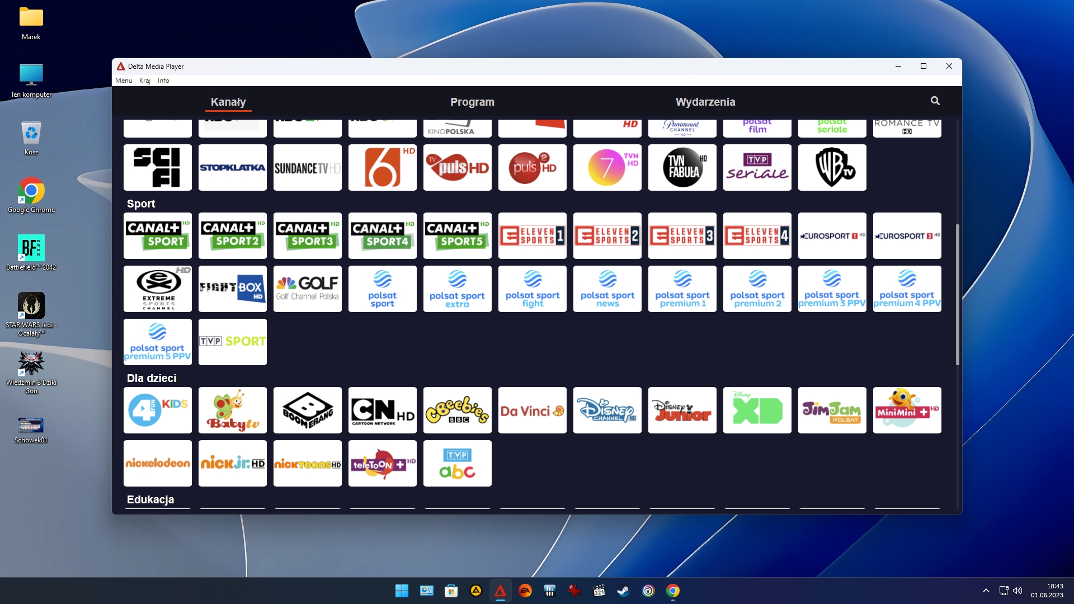Open the Canal+ Sport 4 channel

click(x=383, y=236)
